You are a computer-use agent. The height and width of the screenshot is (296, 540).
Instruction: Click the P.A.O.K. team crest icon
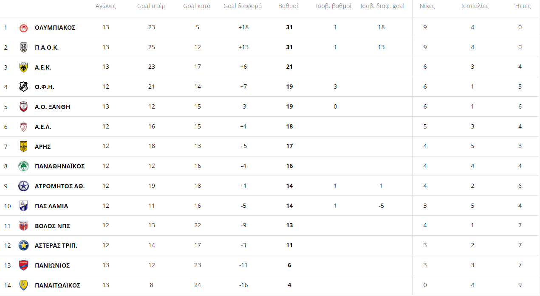[23, 47]
